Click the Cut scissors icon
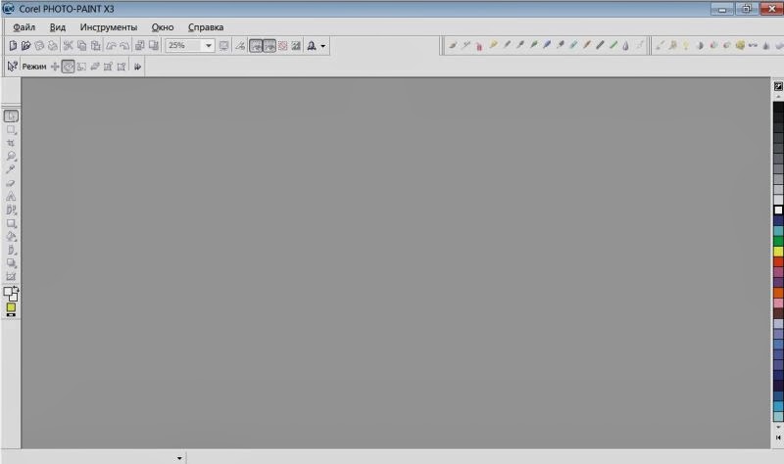 pyautogui.click(x=68, y=46)
